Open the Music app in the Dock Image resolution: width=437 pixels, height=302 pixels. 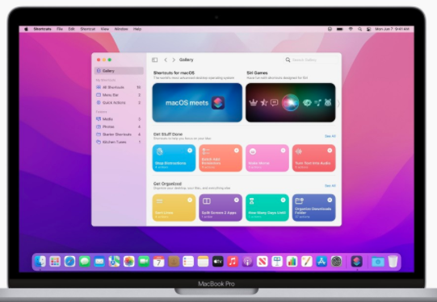(x=233, y=262)
